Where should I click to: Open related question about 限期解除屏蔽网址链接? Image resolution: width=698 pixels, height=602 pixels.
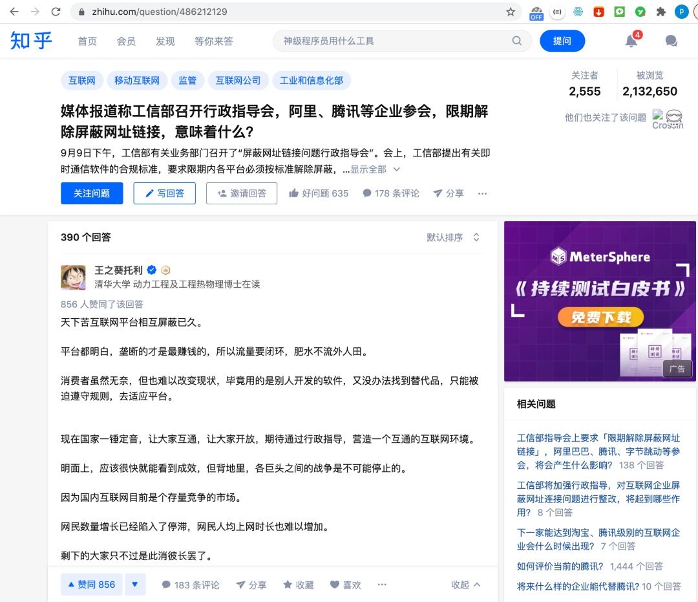click(x=598, y=451)
